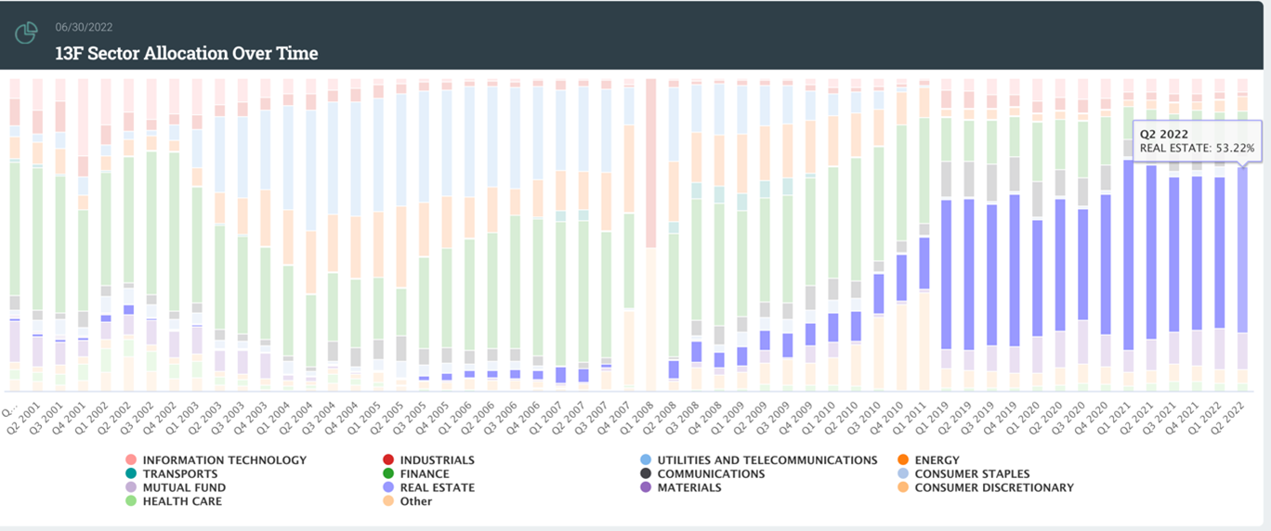
Task: Click the teal Transports legend dot
Action: [x=130, y=474]
